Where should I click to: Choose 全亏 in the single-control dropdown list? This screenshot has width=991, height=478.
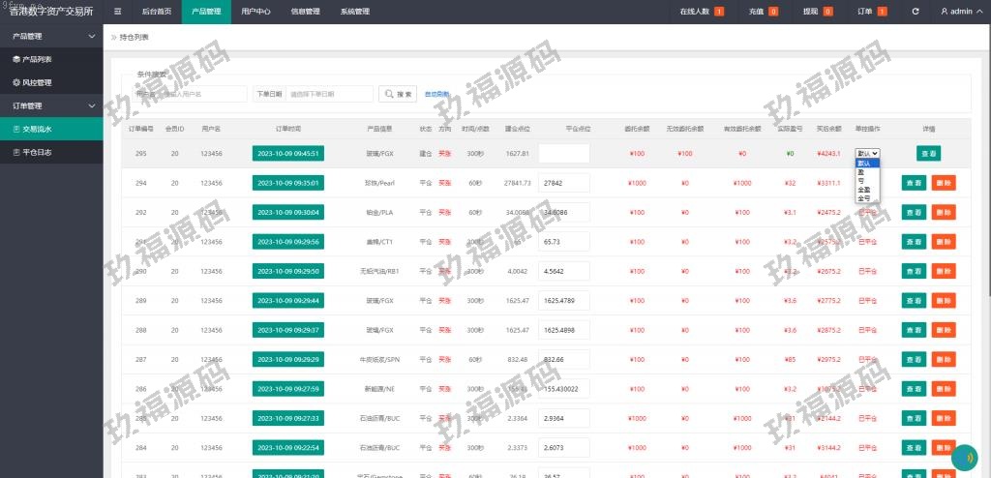863,197
